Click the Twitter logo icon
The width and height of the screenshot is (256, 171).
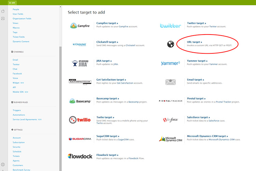point(170,26)
